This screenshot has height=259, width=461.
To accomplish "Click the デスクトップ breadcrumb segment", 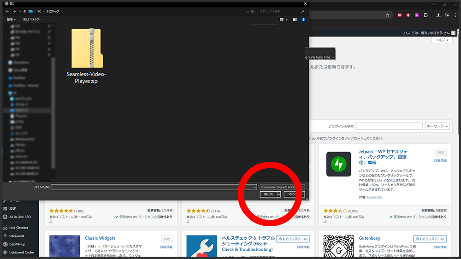I will click(53, 12).
